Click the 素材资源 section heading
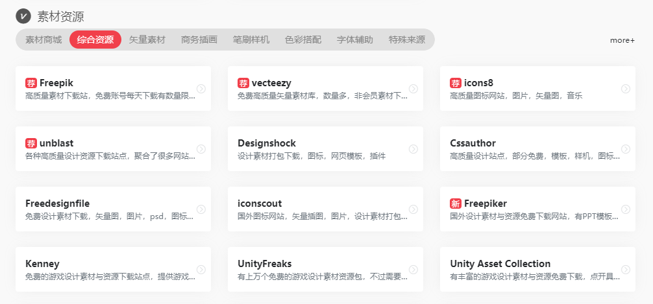The image size is (653, 304). [61, 17]
